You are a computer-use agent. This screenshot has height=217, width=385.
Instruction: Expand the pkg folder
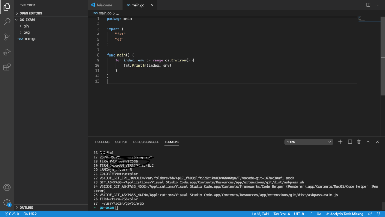26,32
